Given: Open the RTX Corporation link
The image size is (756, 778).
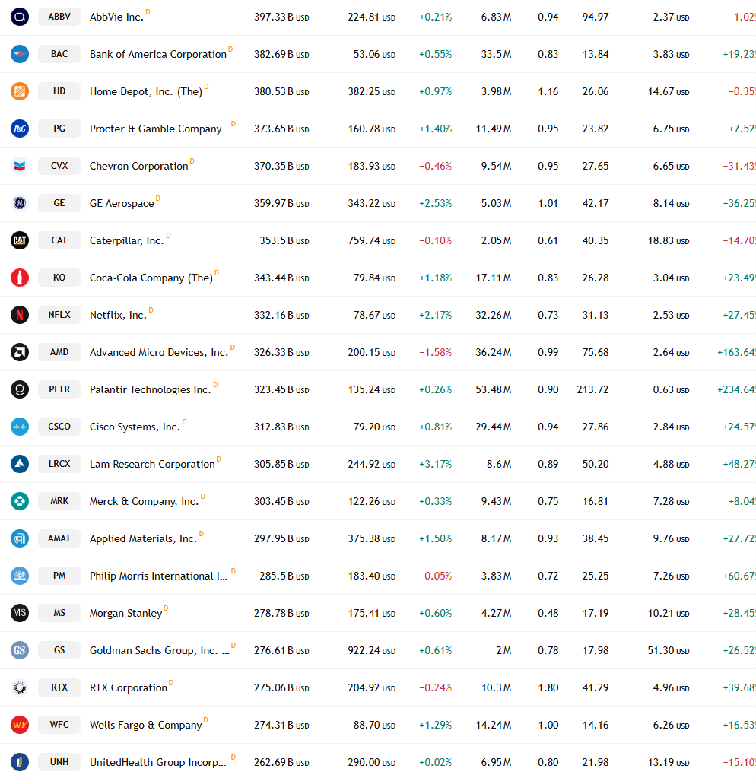Looking at the screenshot, I should (129, 687).
